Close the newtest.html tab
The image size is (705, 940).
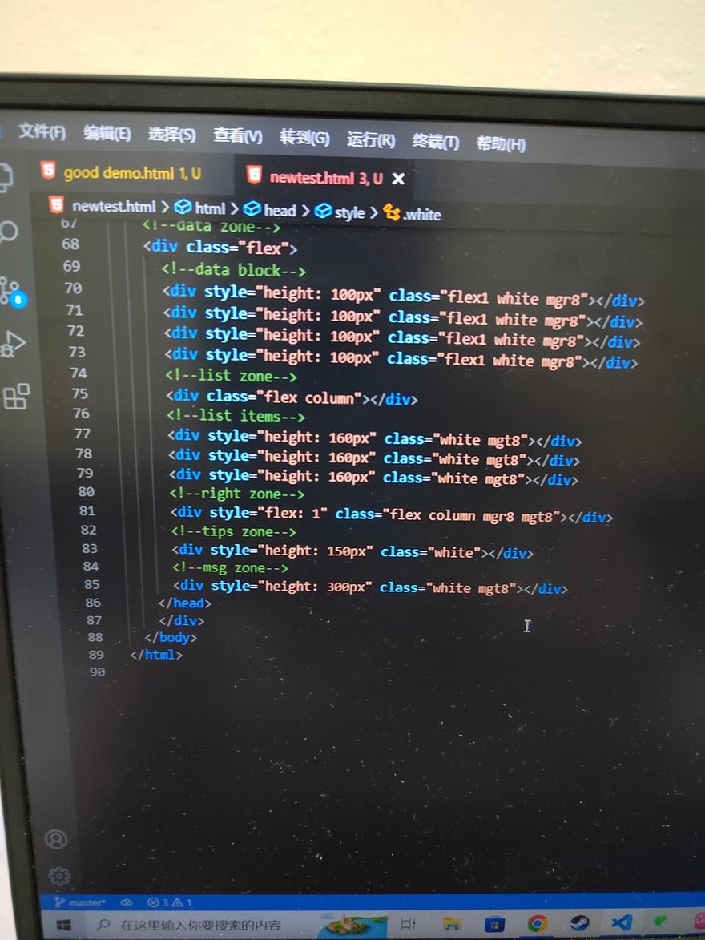click(398, 179)
